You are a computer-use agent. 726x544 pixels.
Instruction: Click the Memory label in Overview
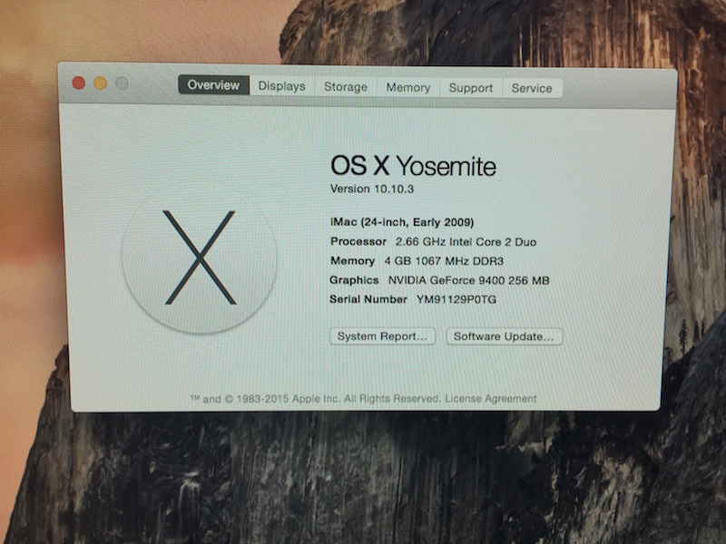tap(352, 261)
